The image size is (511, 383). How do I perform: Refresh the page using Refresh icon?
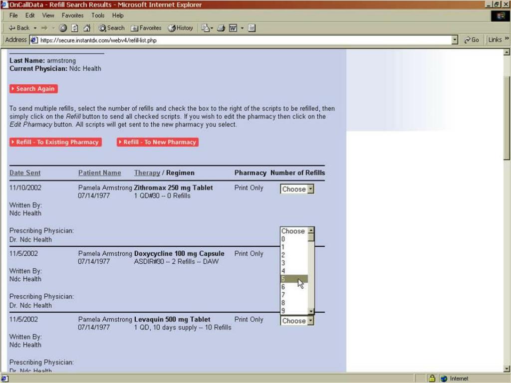75,28
